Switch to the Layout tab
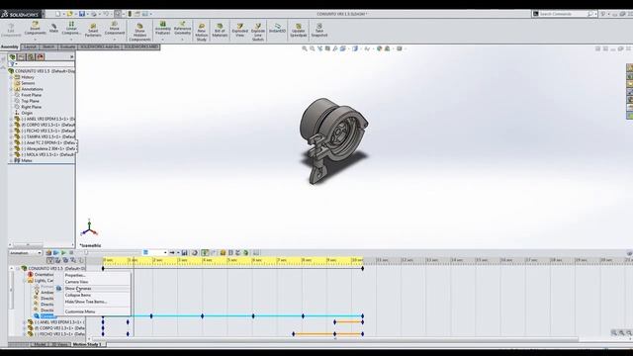The image size is (633, 356). (x=30, y=46)
